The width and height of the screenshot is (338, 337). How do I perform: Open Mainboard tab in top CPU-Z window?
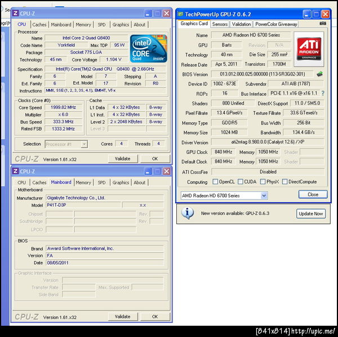61,25
